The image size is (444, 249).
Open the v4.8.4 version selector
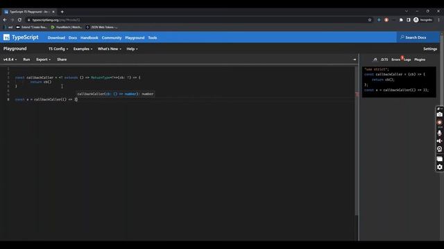[10, 59]
